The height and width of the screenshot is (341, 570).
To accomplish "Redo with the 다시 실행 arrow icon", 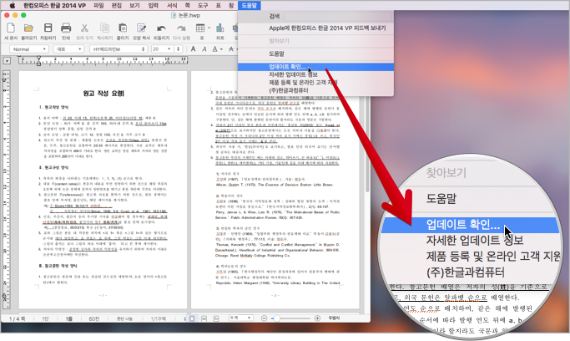I will coord(181,28).
